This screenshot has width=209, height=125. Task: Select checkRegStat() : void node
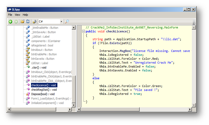[x=44, y=90]
